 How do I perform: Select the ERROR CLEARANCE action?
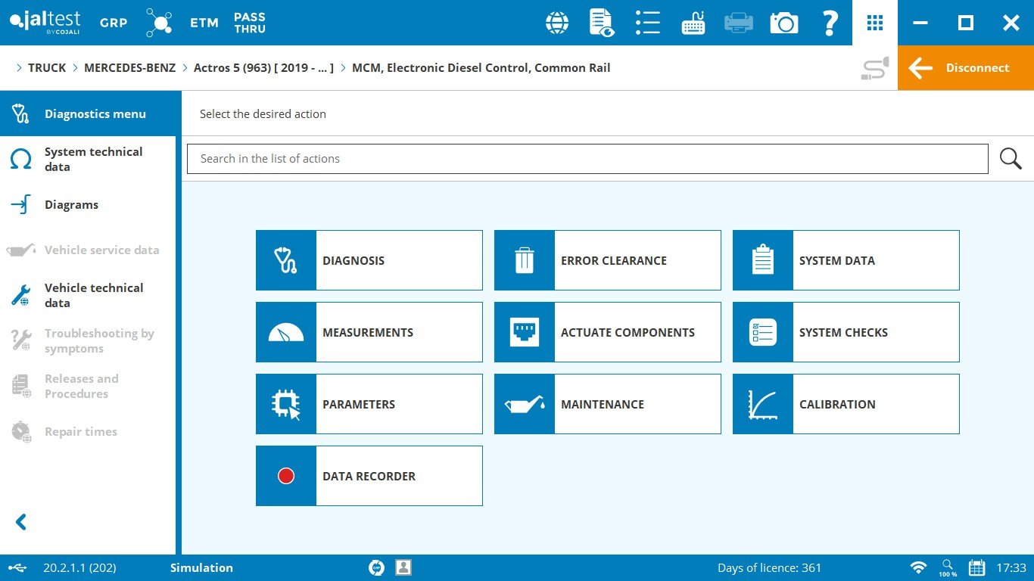pos(607,260)
